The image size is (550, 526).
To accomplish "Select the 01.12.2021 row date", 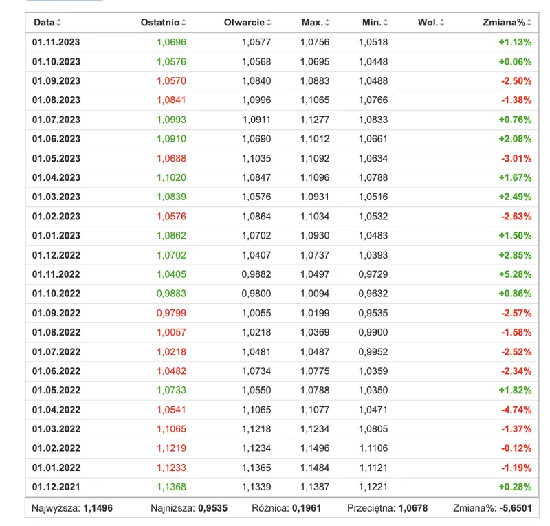I will (56, 487).
